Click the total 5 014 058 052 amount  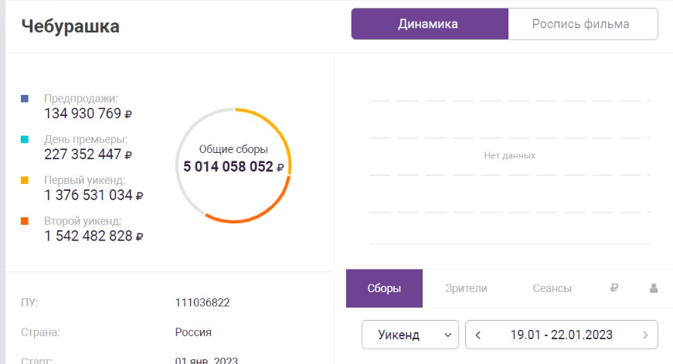click(x=233, y=167)
